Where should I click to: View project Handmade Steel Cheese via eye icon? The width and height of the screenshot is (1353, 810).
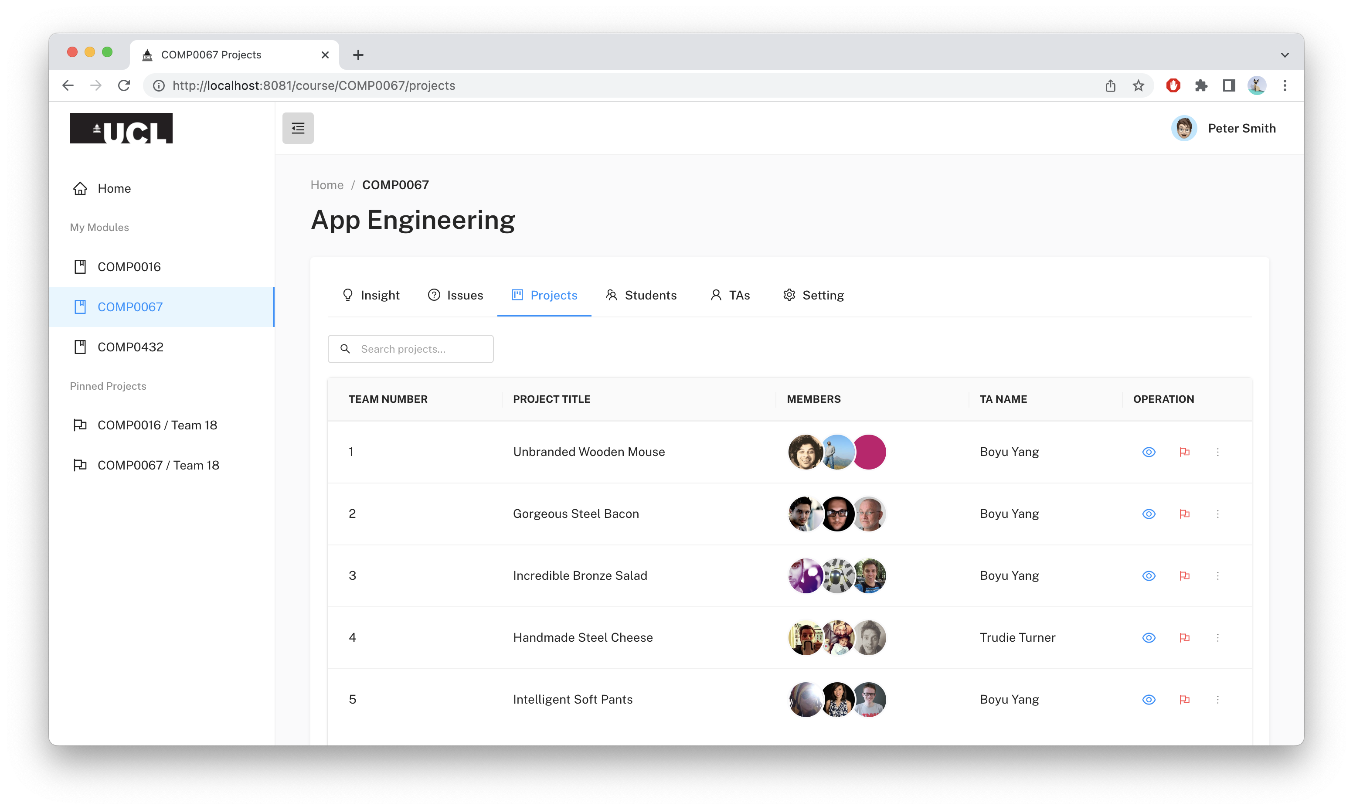[x=1149, y=637]
